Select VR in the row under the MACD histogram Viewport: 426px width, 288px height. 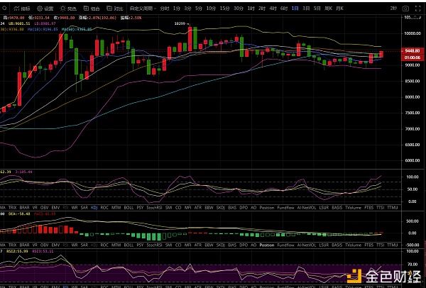(35, 245)
